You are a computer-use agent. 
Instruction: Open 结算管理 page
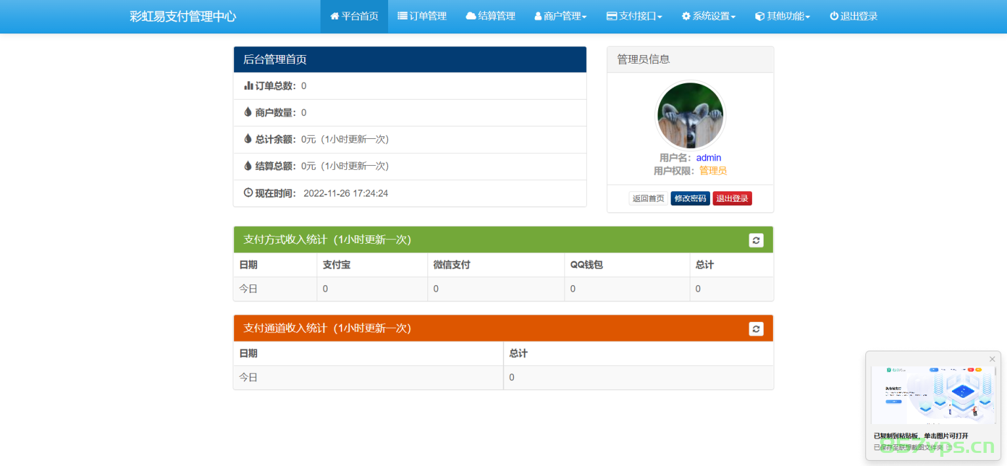tap(490, 16)
